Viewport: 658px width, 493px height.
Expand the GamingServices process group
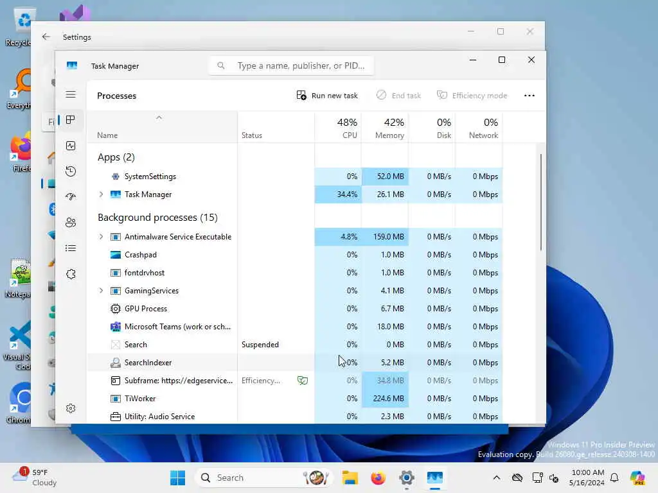pyautogui.click(x=101, y=291)
